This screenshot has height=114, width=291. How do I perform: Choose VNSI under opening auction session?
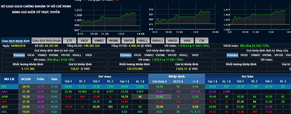88,55
